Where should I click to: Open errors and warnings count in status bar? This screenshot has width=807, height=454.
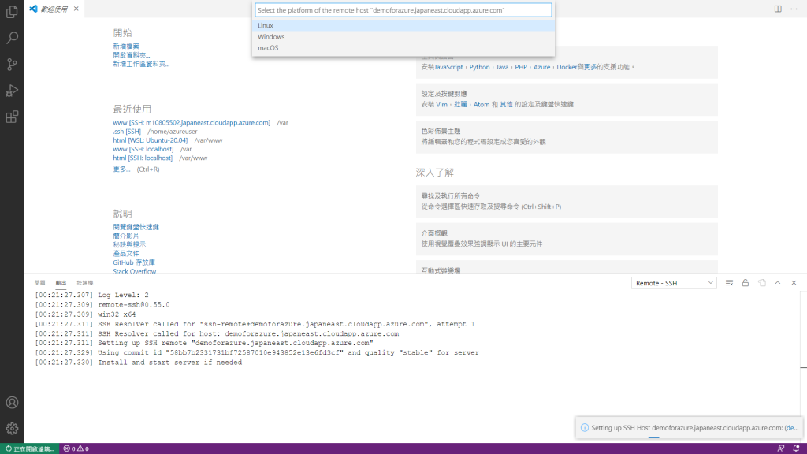(76, 448)
